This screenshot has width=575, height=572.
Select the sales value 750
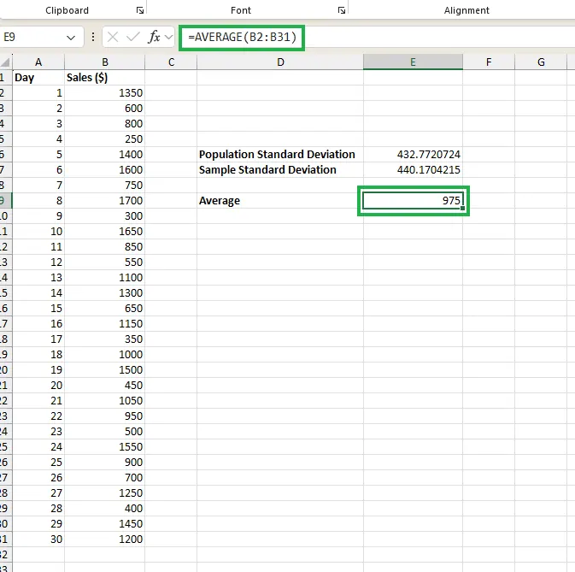pos(105,186)
